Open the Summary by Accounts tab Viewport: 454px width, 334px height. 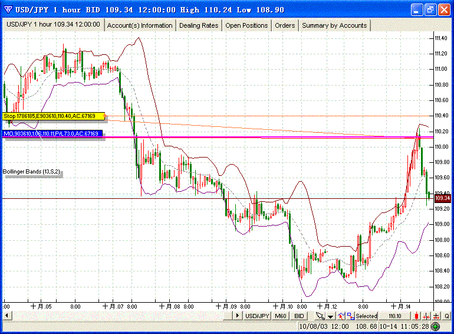coord(334,25)
